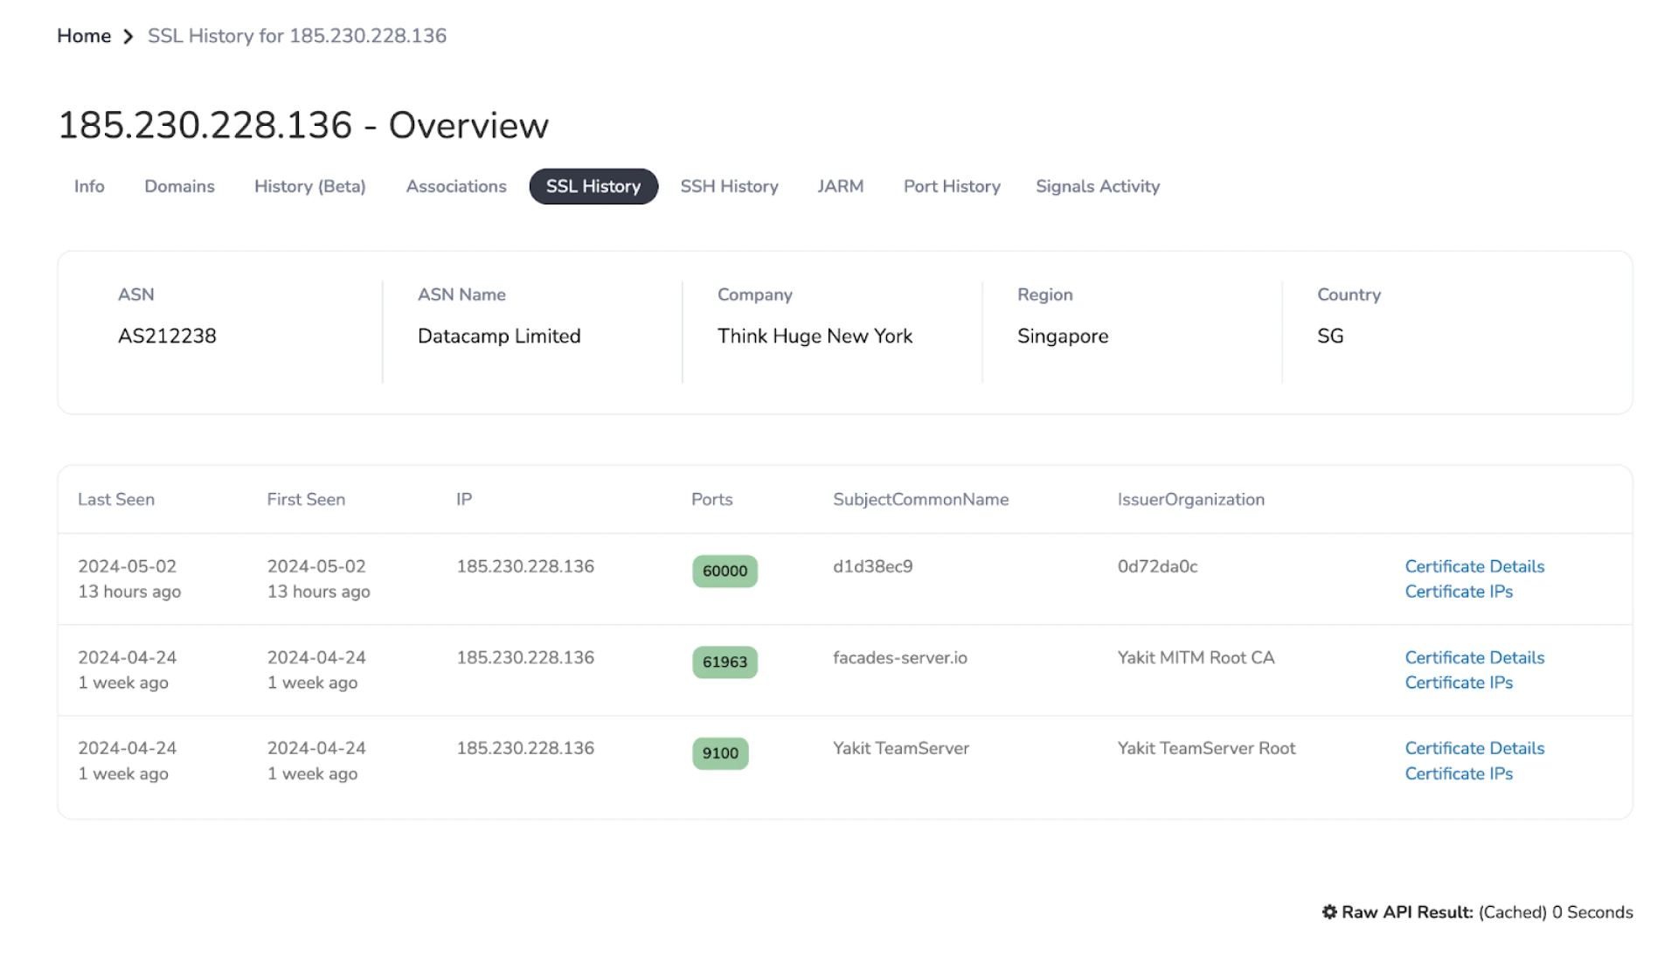
Task: Open Signals Activity tab
Action: click(1098, 186)
